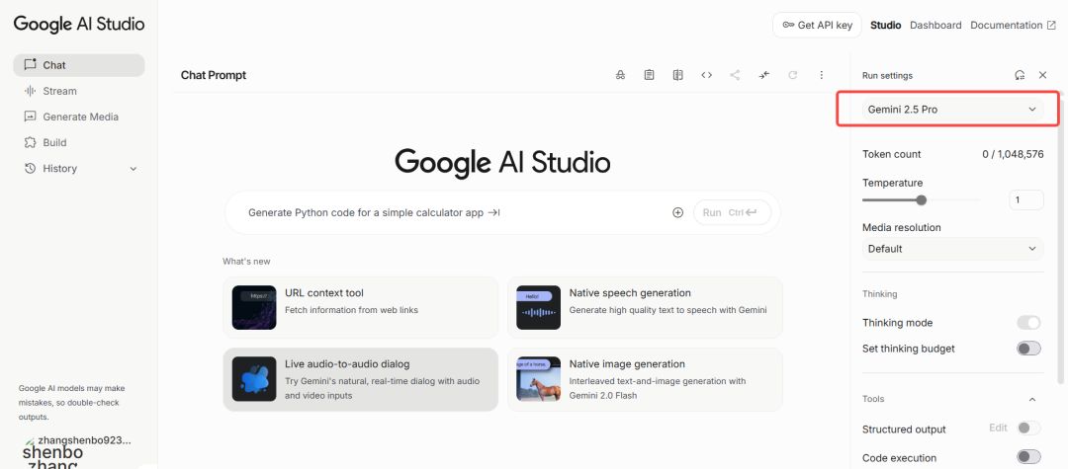
Task: Go to Build in the sidebar
Action: (78, 143)
